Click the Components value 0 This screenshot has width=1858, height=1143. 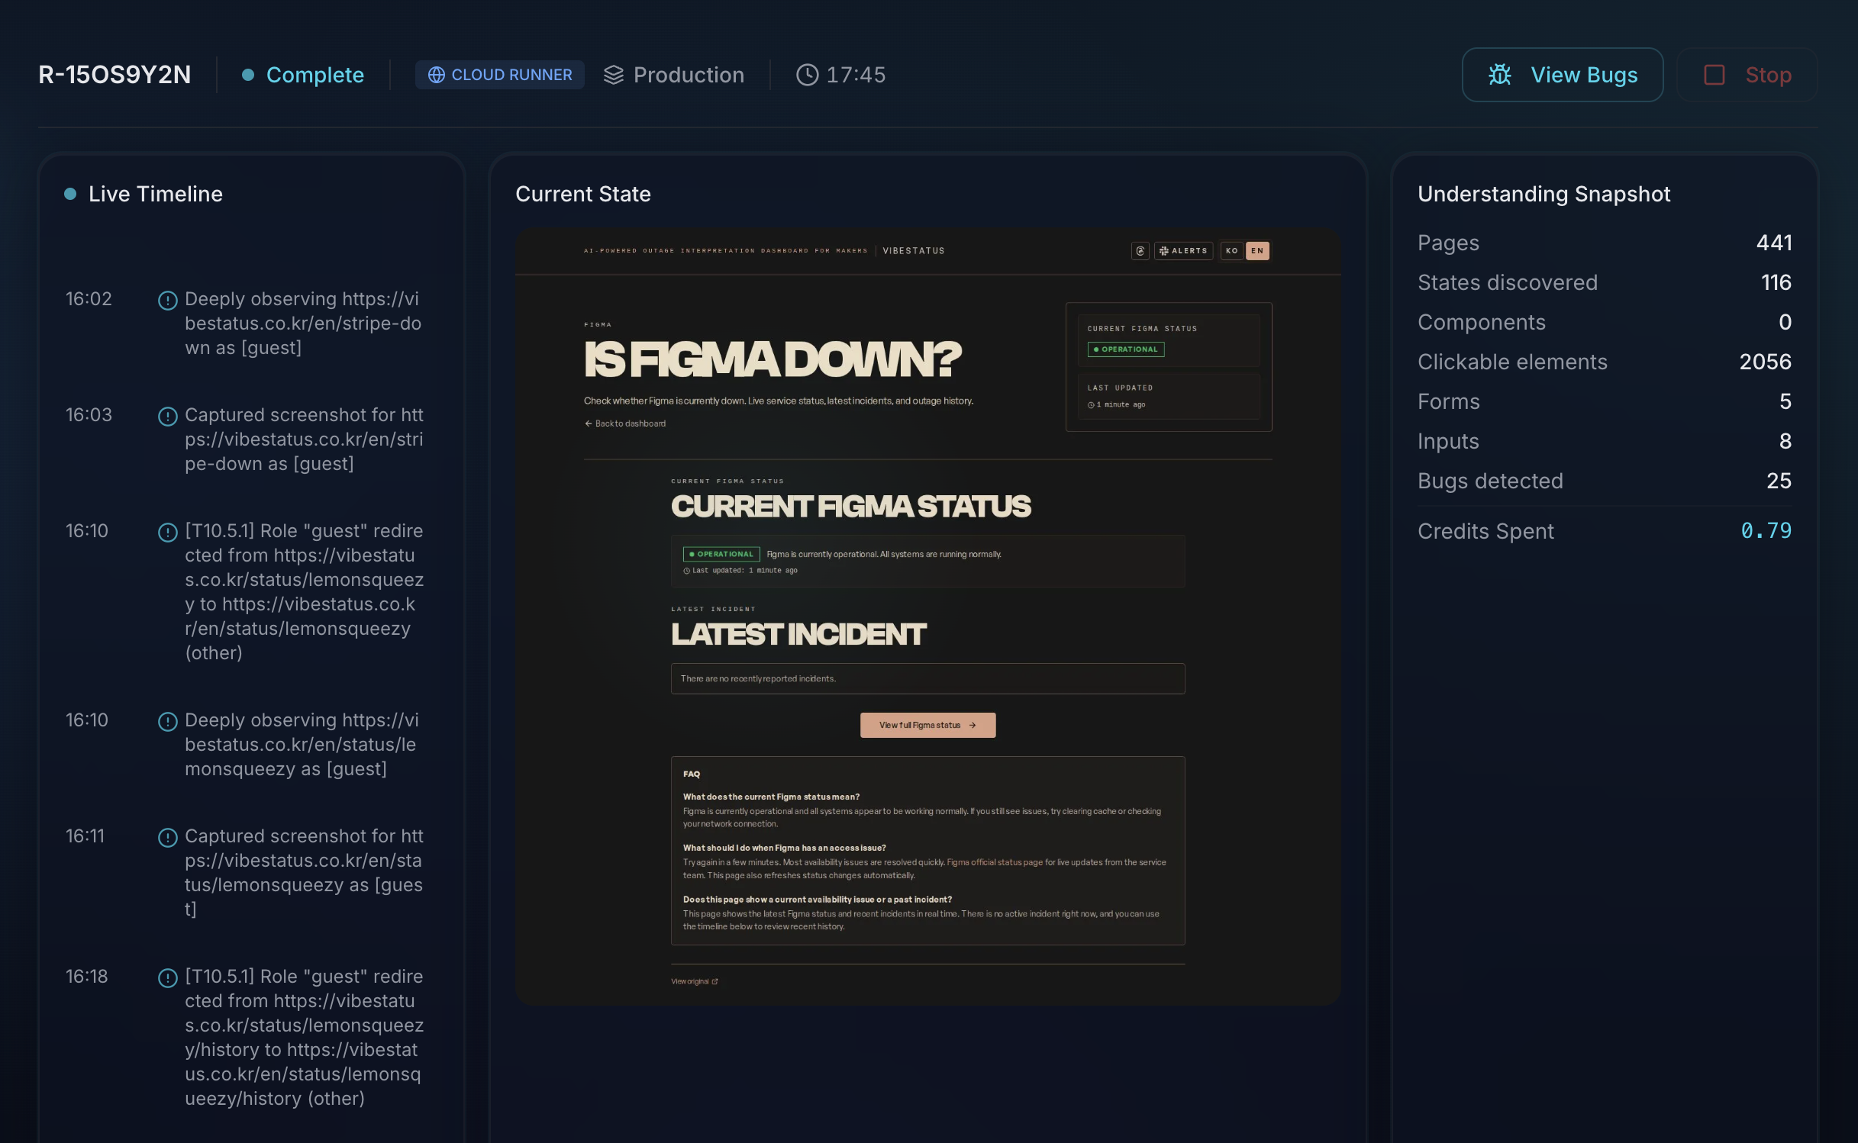pos(1785,322)
